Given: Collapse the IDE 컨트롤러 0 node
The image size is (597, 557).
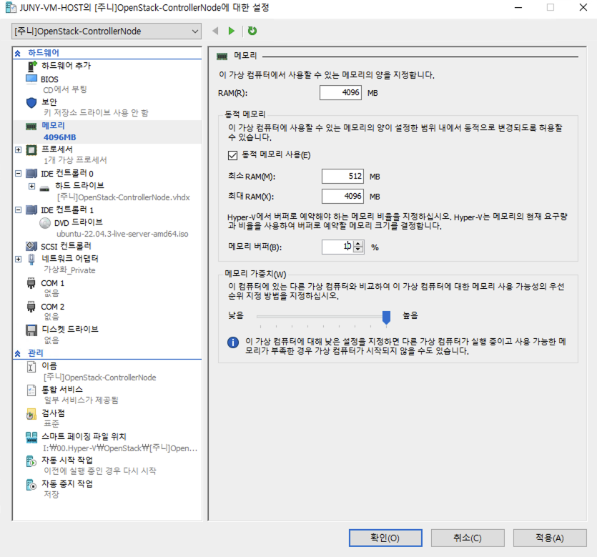Looking at the screenshot, I should 18,174.
